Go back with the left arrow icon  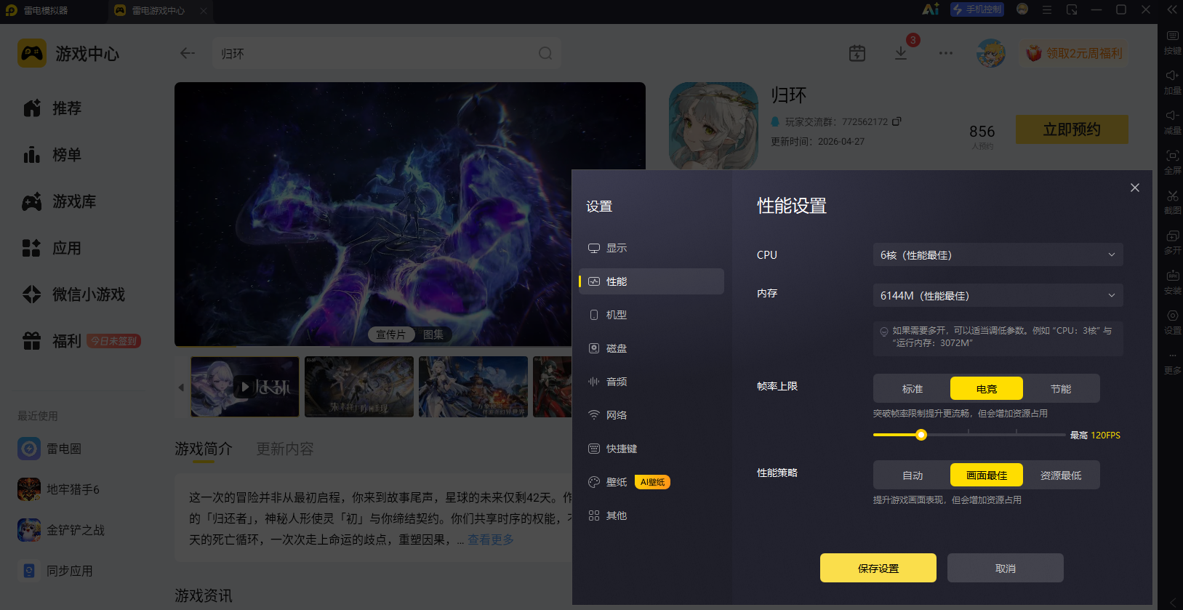pyautogui.click(x=188, y=53)
